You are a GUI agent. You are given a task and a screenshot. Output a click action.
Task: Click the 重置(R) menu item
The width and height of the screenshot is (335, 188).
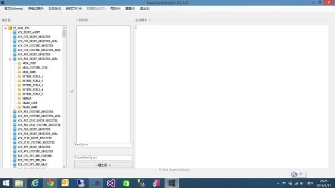130,9
